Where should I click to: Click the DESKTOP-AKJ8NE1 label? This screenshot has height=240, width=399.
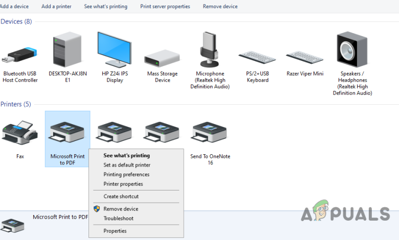tap(68, 77)
